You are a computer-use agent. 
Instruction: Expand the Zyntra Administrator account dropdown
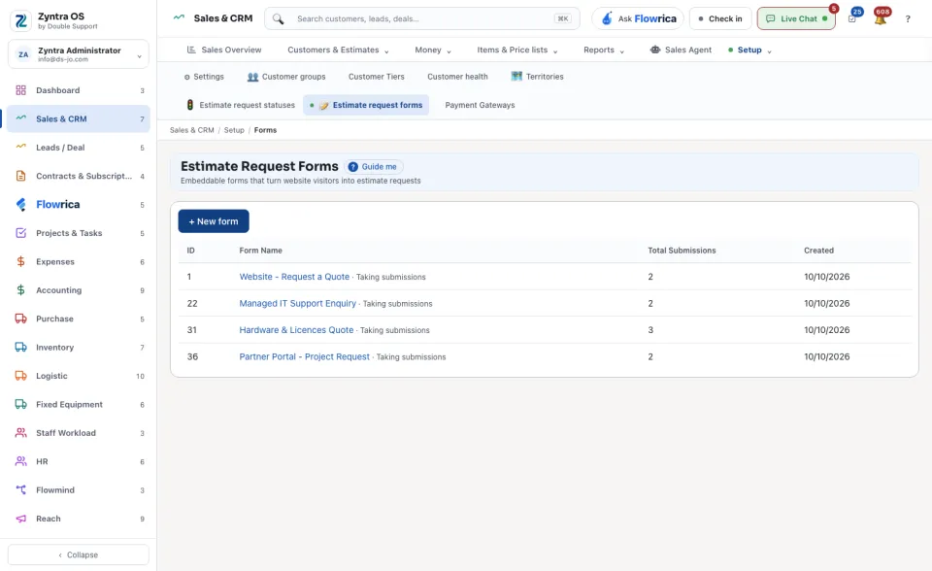(x=79, y=54)
